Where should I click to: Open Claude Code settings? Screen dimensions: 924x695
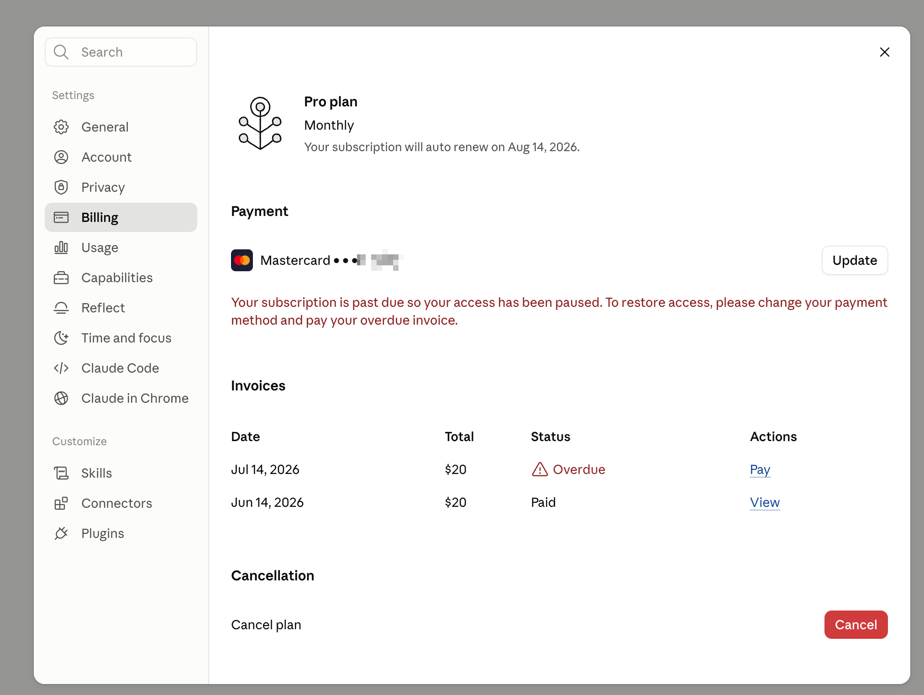(121, 368)
